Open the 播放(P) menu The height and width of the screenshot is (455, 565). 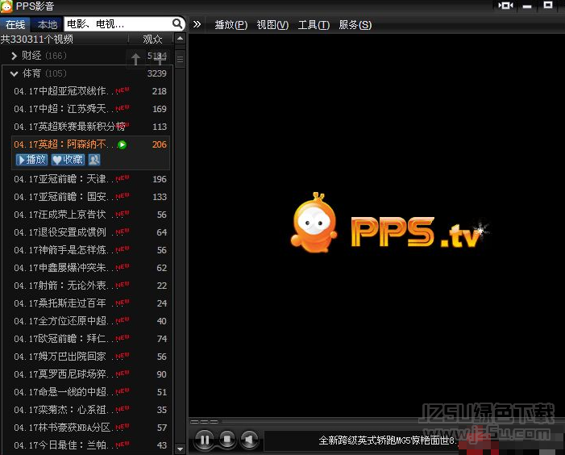pyautogui.click(x=231, y=25)
